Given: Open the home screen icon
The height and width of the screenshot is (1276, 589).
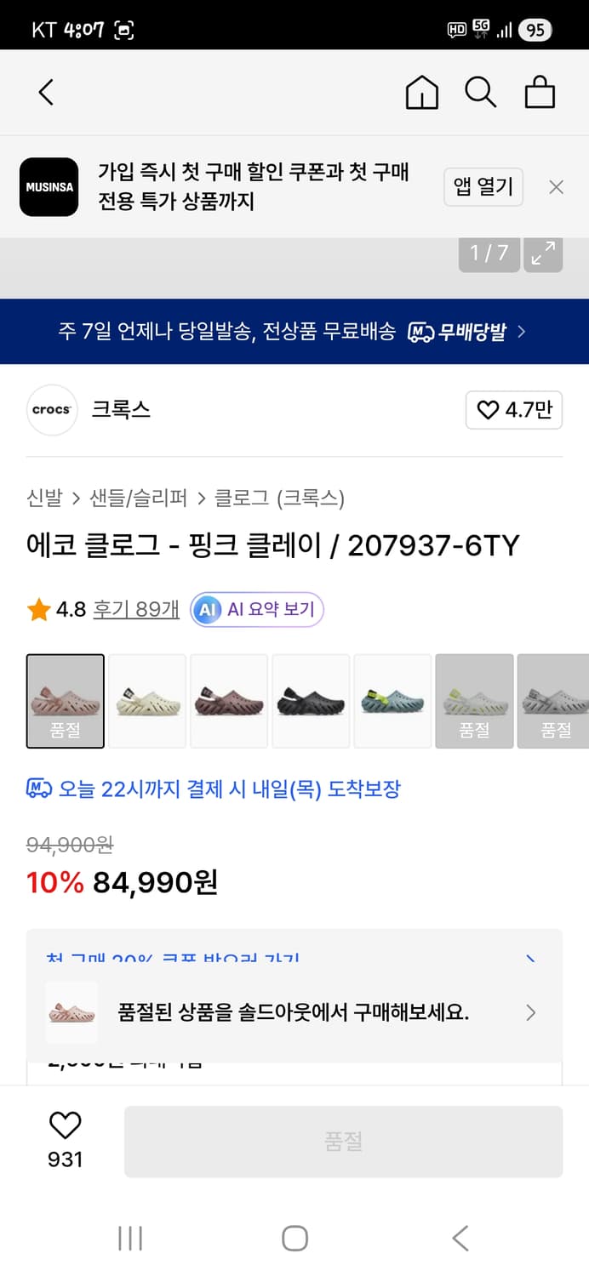Looking at the screenshot, I should point(420,92).
